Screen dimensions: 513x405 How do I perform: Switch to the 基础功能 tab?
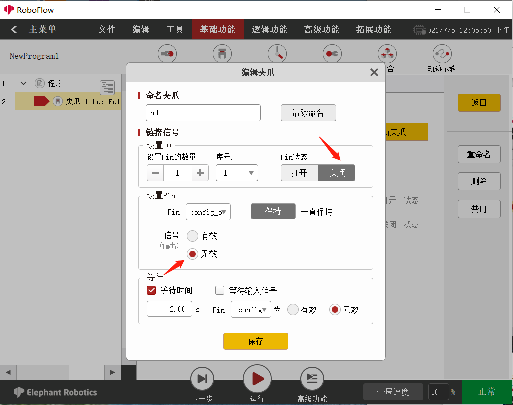(218, 30)
